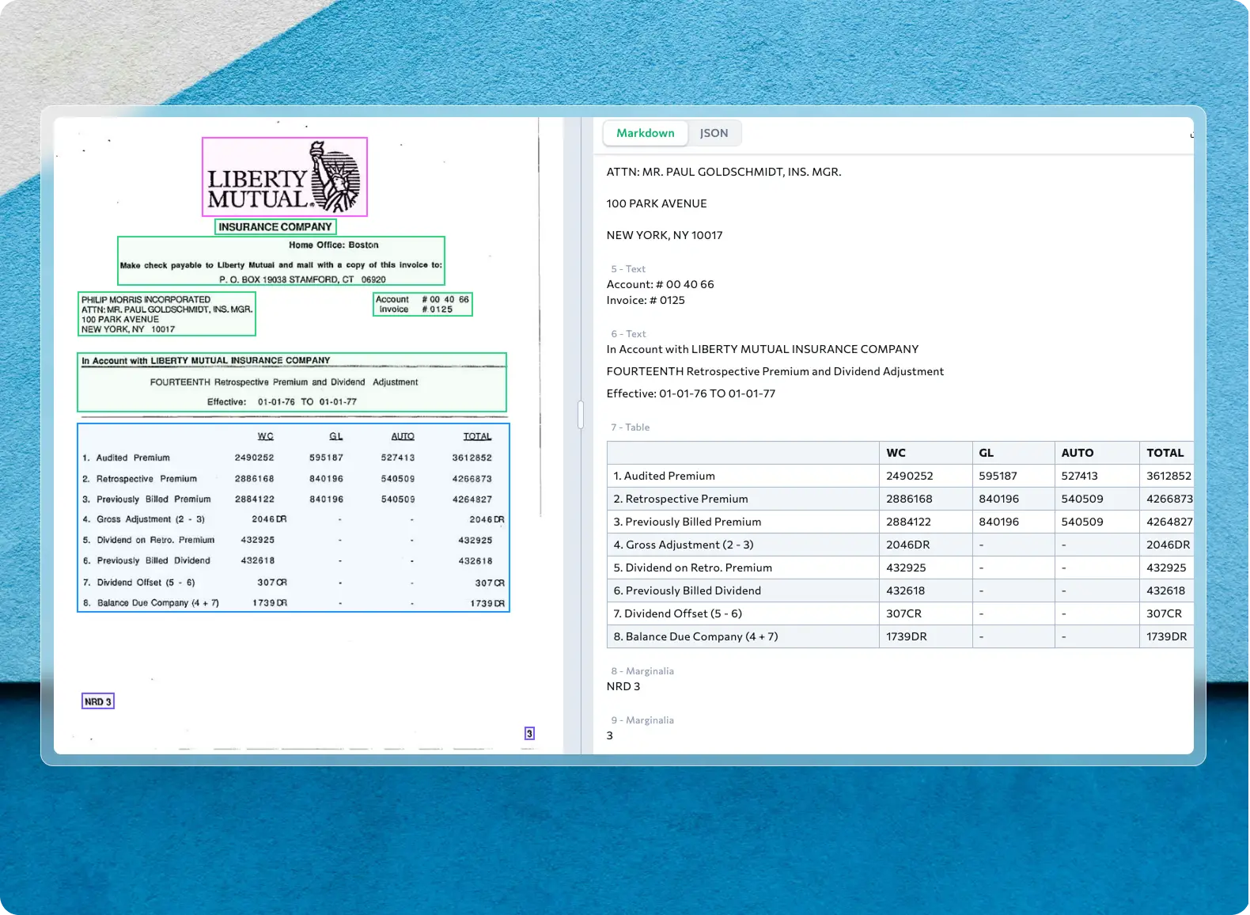Select the '6 - Text' block label
The width and height of the screenshot is (1250, 915).
click(x=628, y=334)
